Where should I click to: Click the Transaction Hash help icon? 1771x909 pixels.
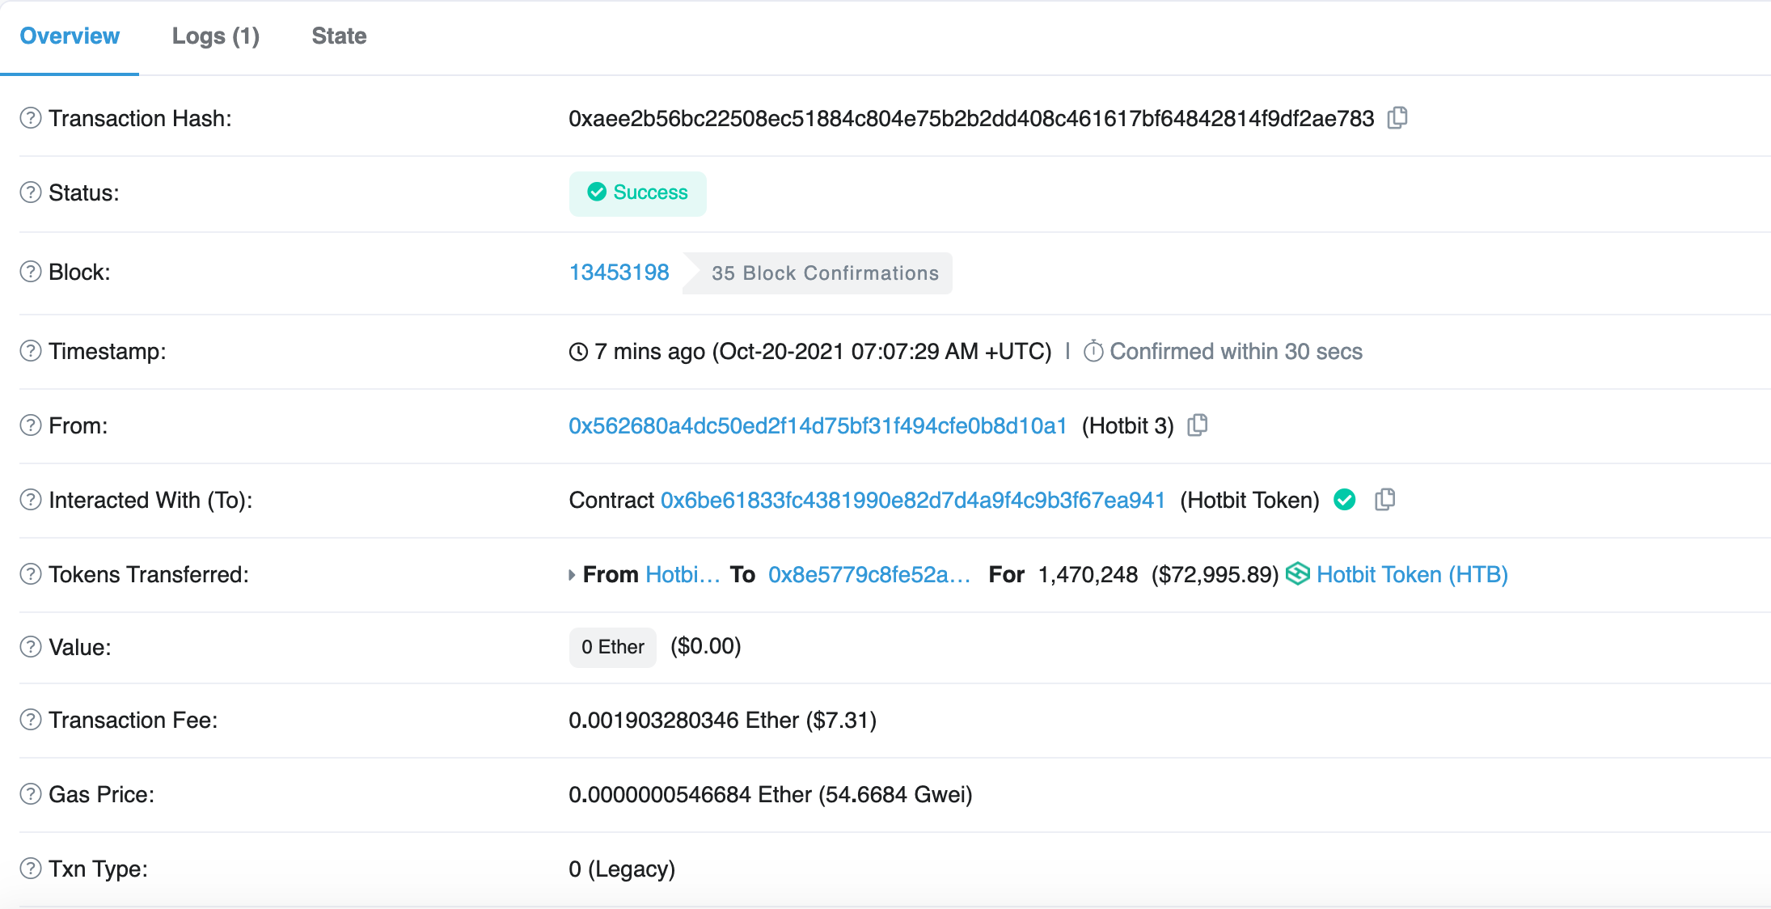coord(31,118)
